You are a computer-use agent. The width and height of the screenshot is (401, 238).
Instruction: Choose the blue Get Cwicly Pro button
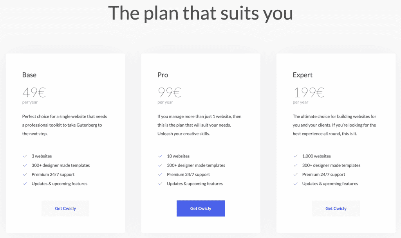(201, 208)
